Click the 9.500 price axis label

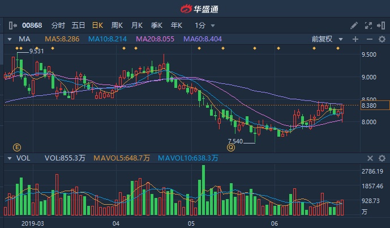(x=369, y=55)
